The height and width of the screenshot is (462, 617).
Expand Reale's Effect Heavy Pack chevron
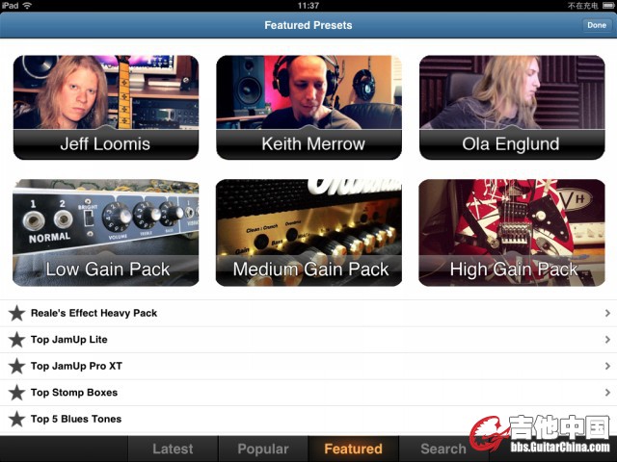coord(607,313)
